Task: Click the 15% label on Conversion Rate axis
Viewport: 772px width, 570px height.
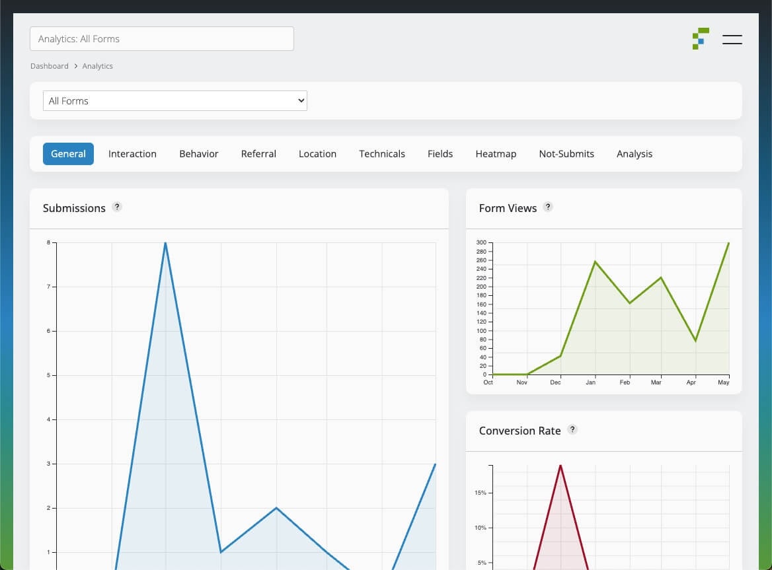Action: point(480,492)
